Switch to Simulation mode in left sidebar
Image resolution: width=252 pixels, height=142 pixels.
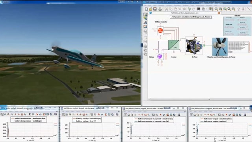point(145,27)
